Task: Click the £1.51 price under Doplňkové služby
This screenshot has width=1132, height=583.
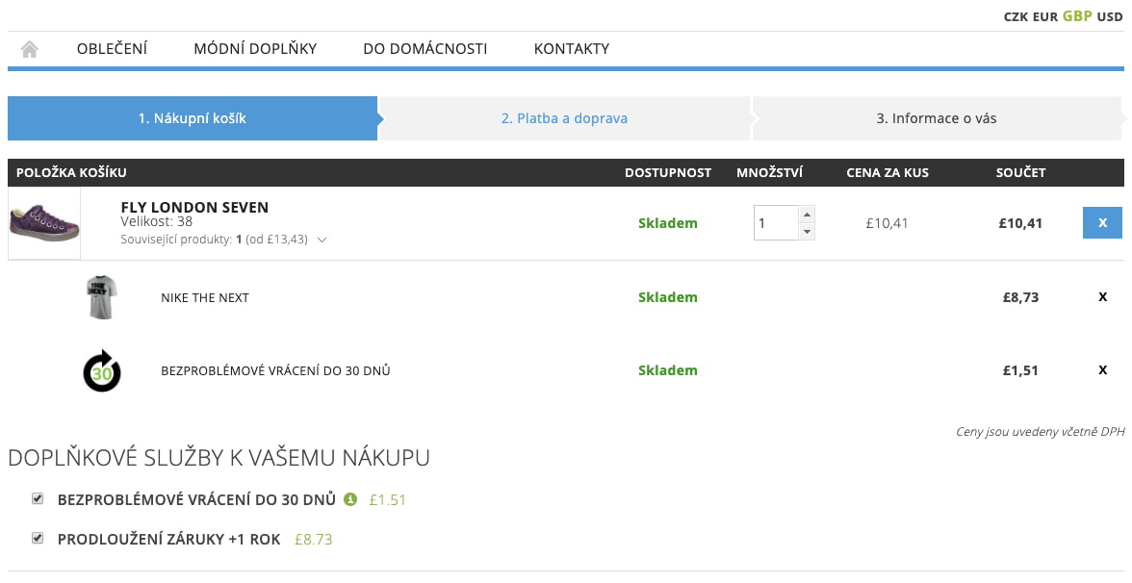Action: tap(388, 499)
